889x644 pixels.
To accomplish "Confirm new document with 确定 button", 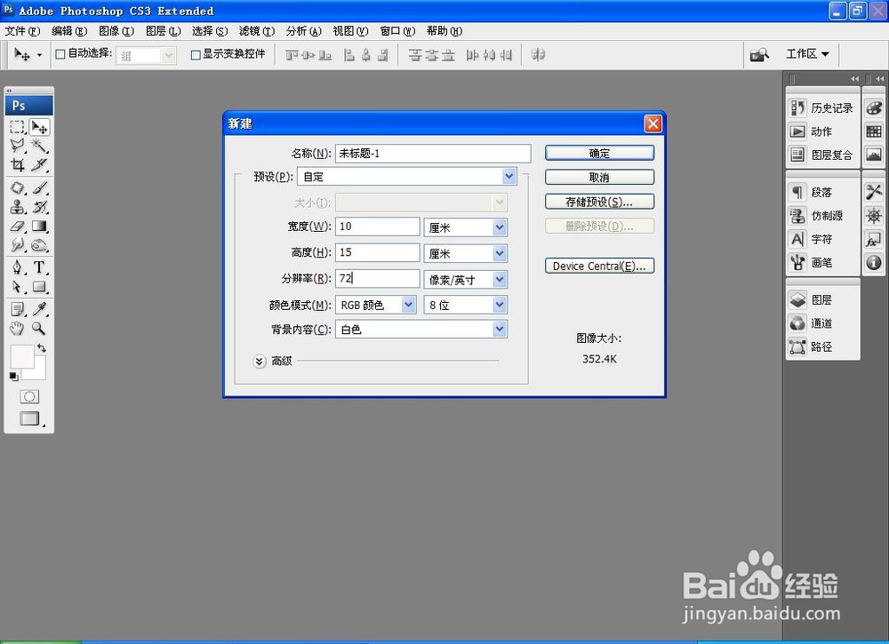I will point(599,153).
